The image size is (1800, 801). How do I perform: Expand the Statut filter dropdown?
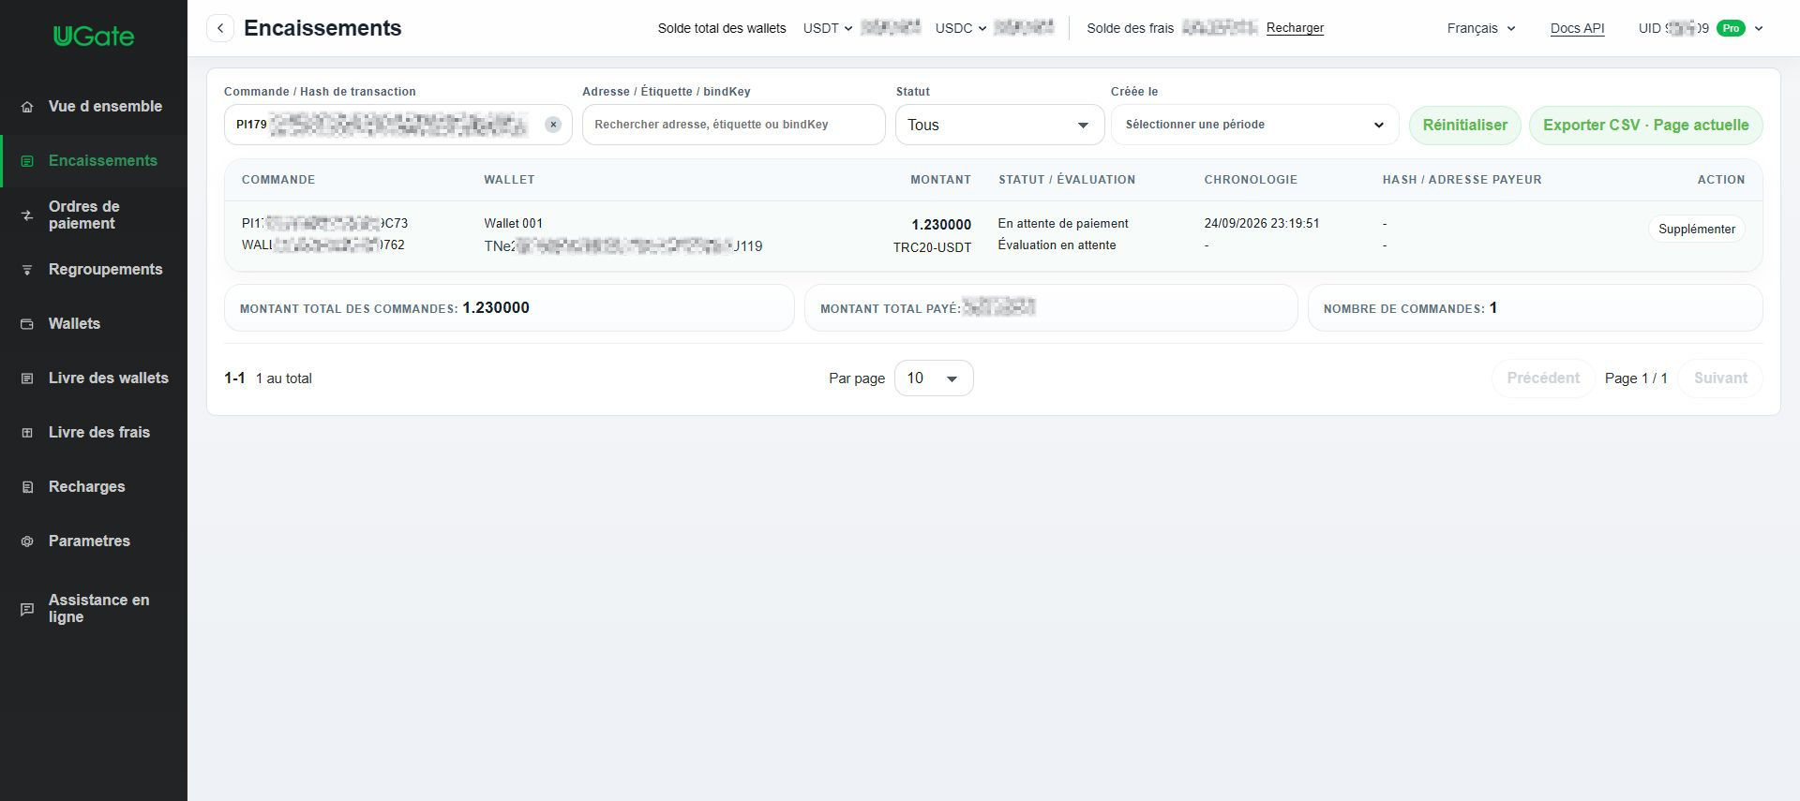999,125
